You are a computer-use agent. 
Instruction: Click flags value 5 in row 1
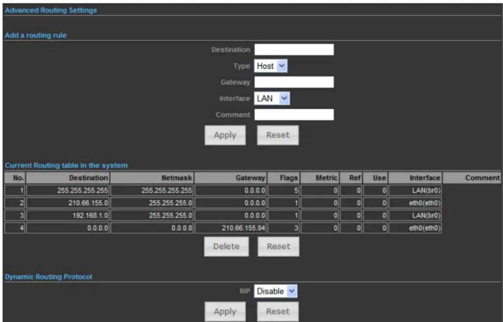tap(283, 190)
